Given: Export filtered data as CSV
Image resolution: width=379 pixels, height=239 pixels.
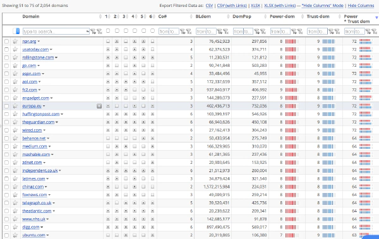Looking at the screenshot, I should point(209,5).
